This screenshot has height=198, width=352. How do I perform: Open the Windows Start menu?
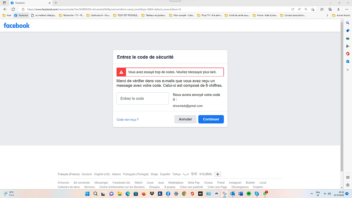[x=87, y=194]
